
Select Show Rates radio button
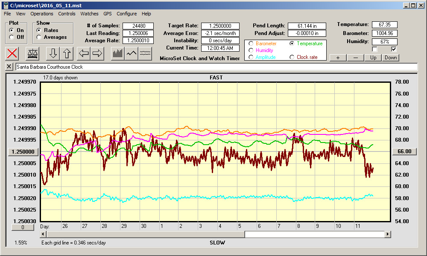pyautogui.click(x=39, y=30)
